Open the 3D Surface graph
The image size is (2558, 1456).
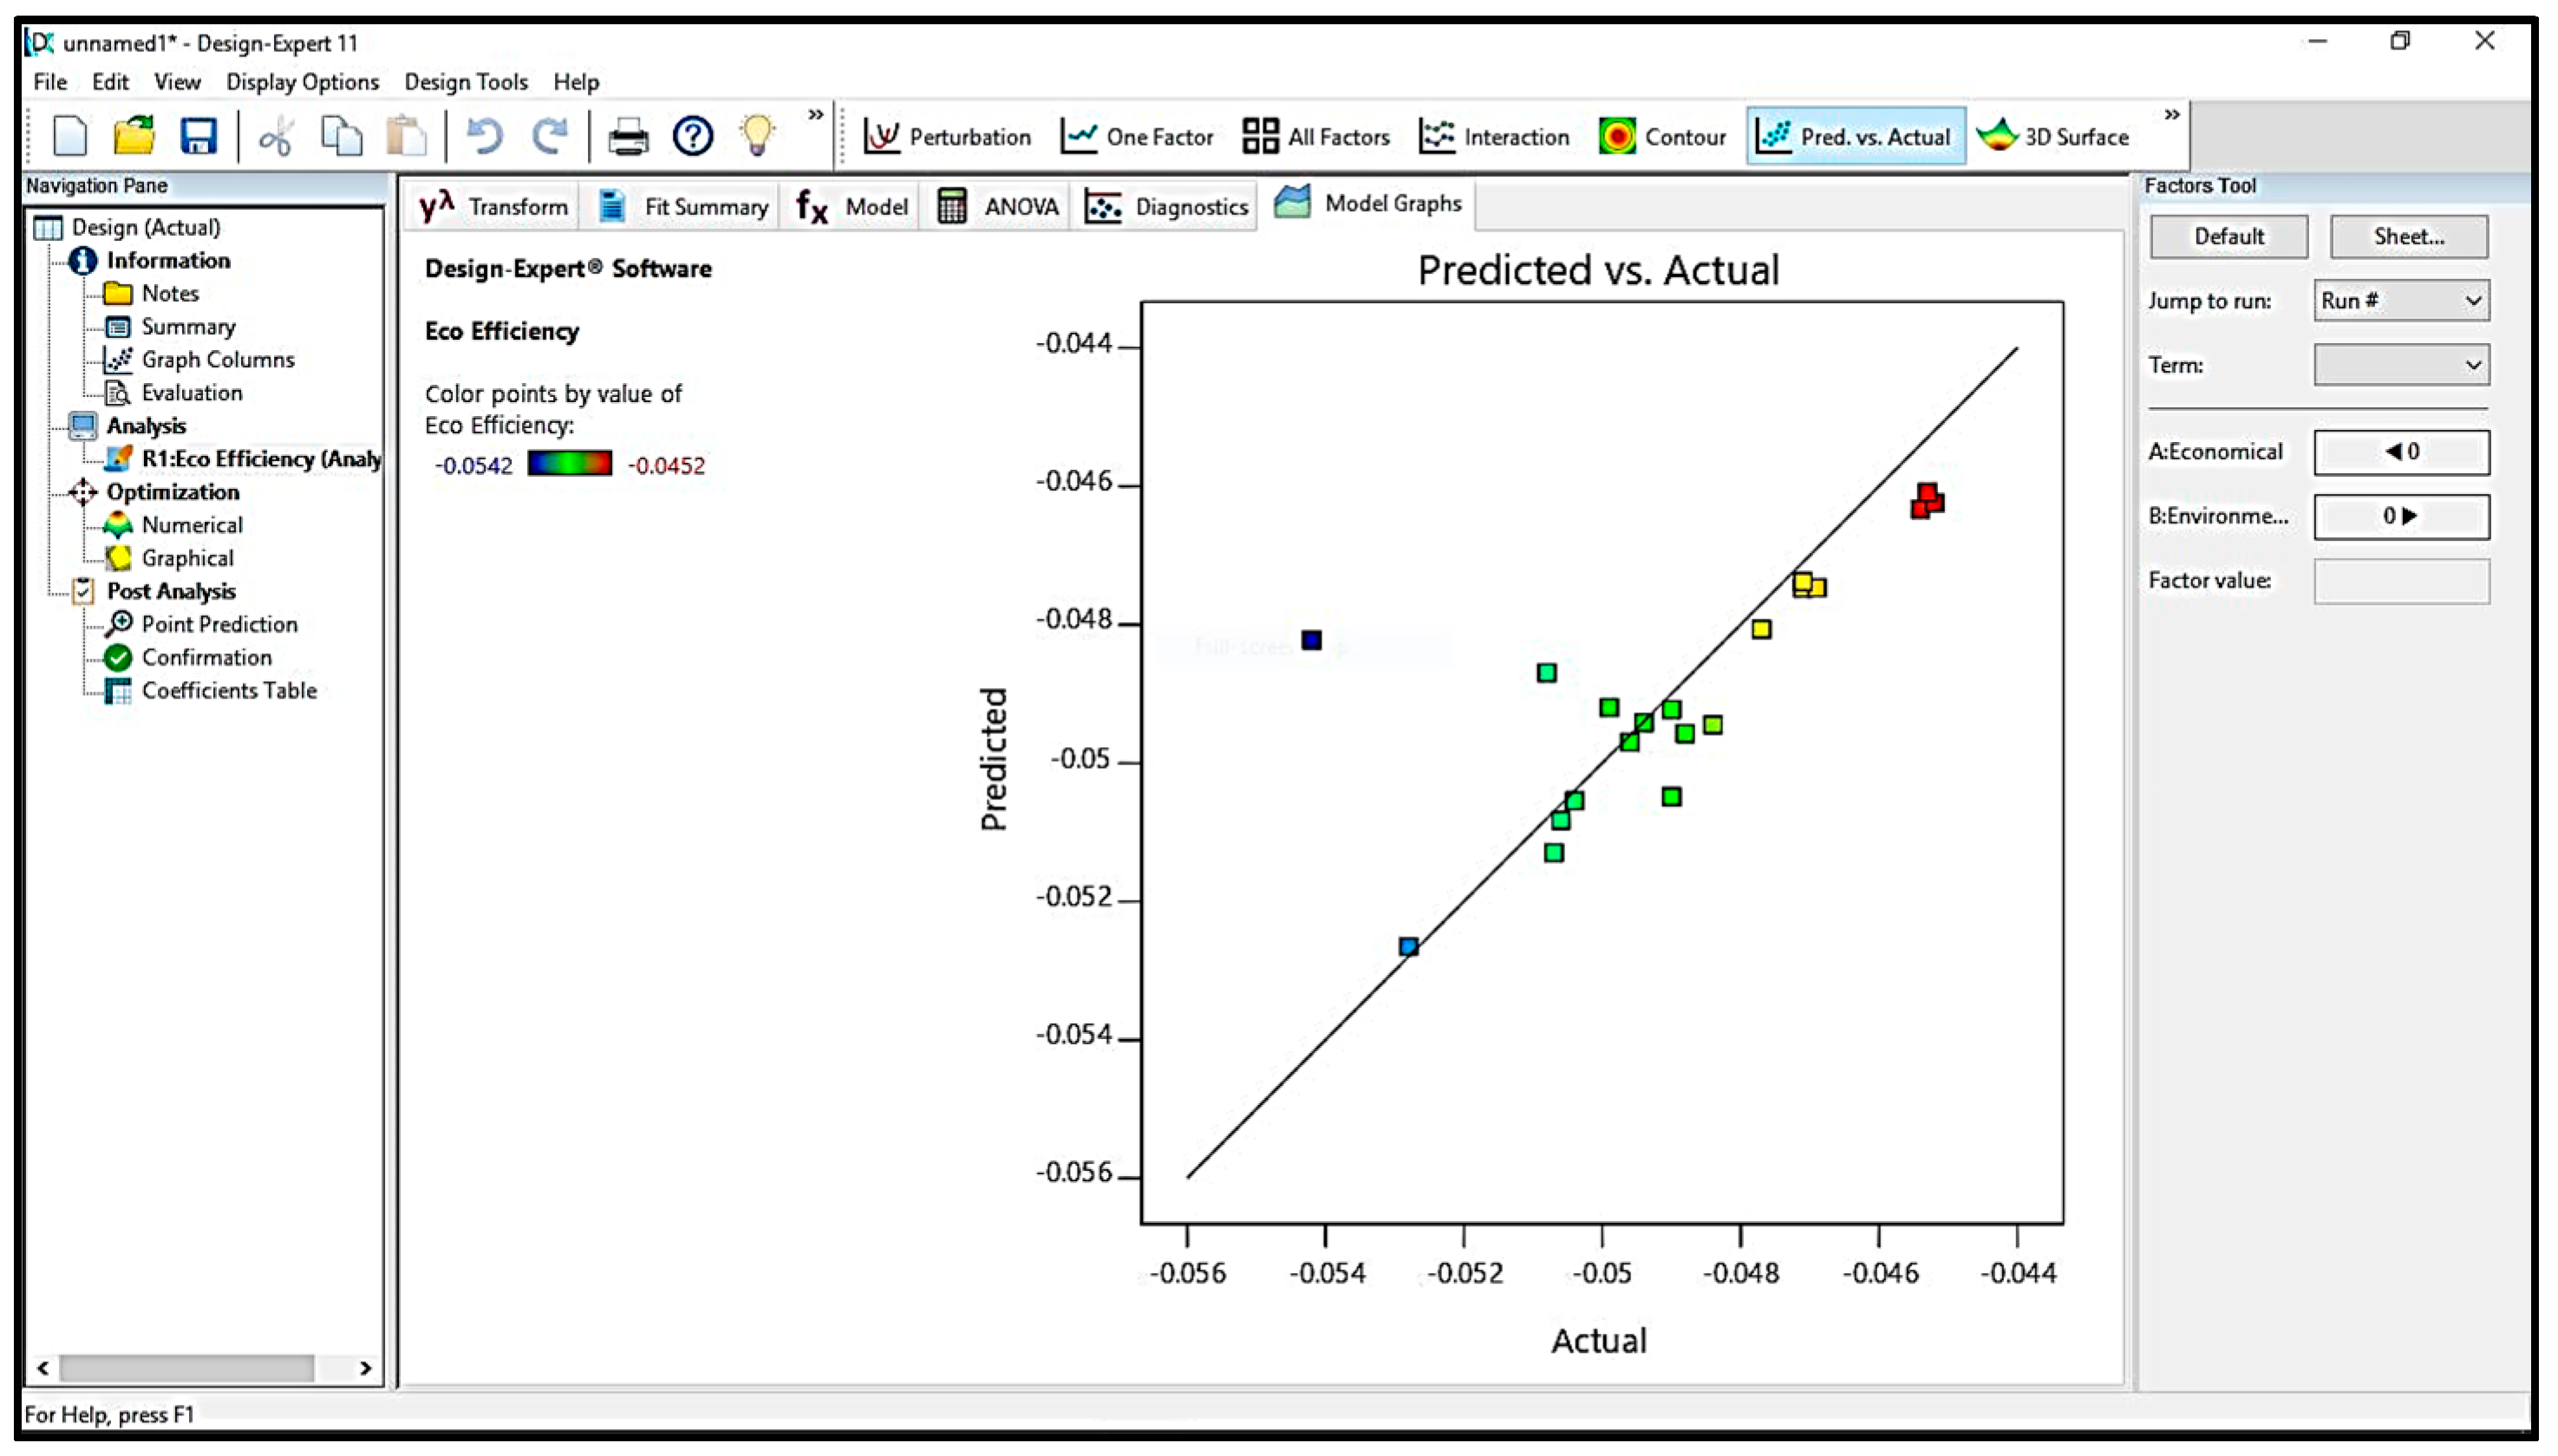2054,136
